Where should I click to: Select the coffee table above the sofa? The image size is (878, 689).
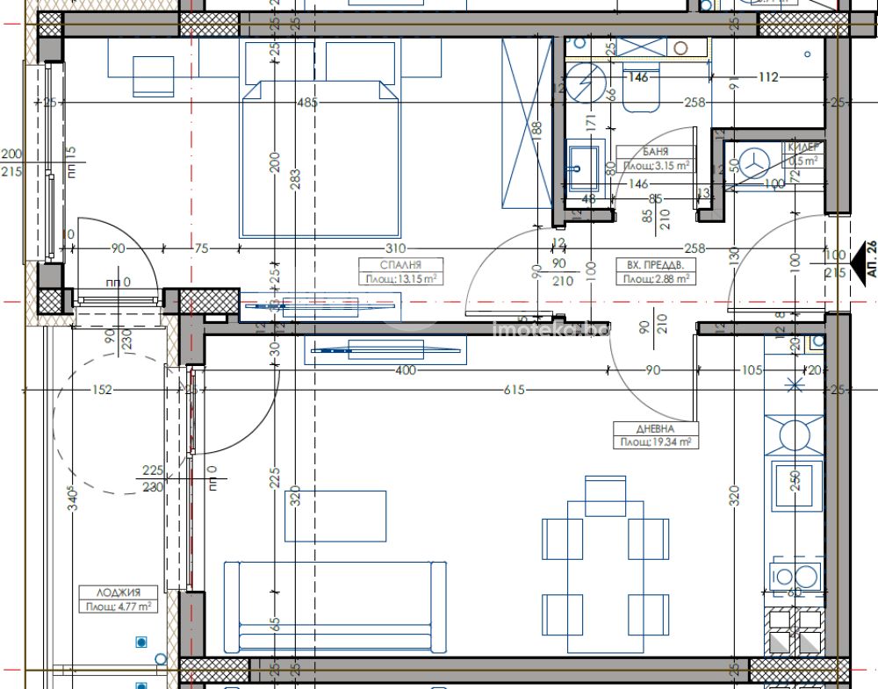pyautogui.click(x=336, y=516)
